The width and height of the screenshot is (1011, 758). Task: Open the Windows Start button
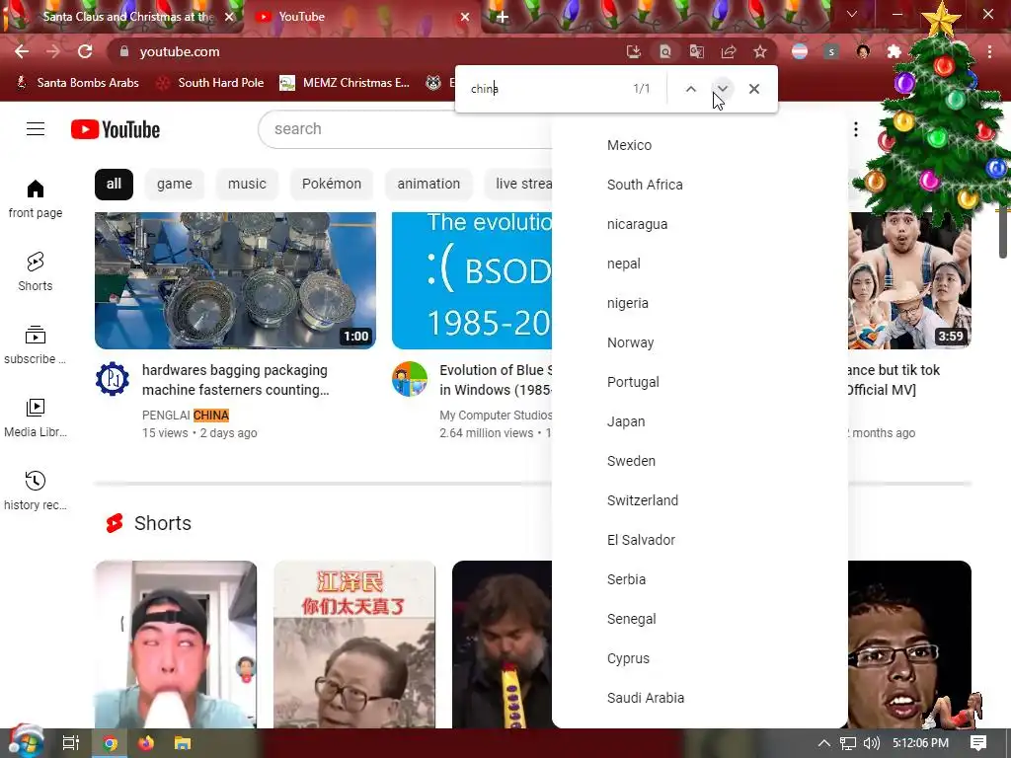[x=26, y=742]
